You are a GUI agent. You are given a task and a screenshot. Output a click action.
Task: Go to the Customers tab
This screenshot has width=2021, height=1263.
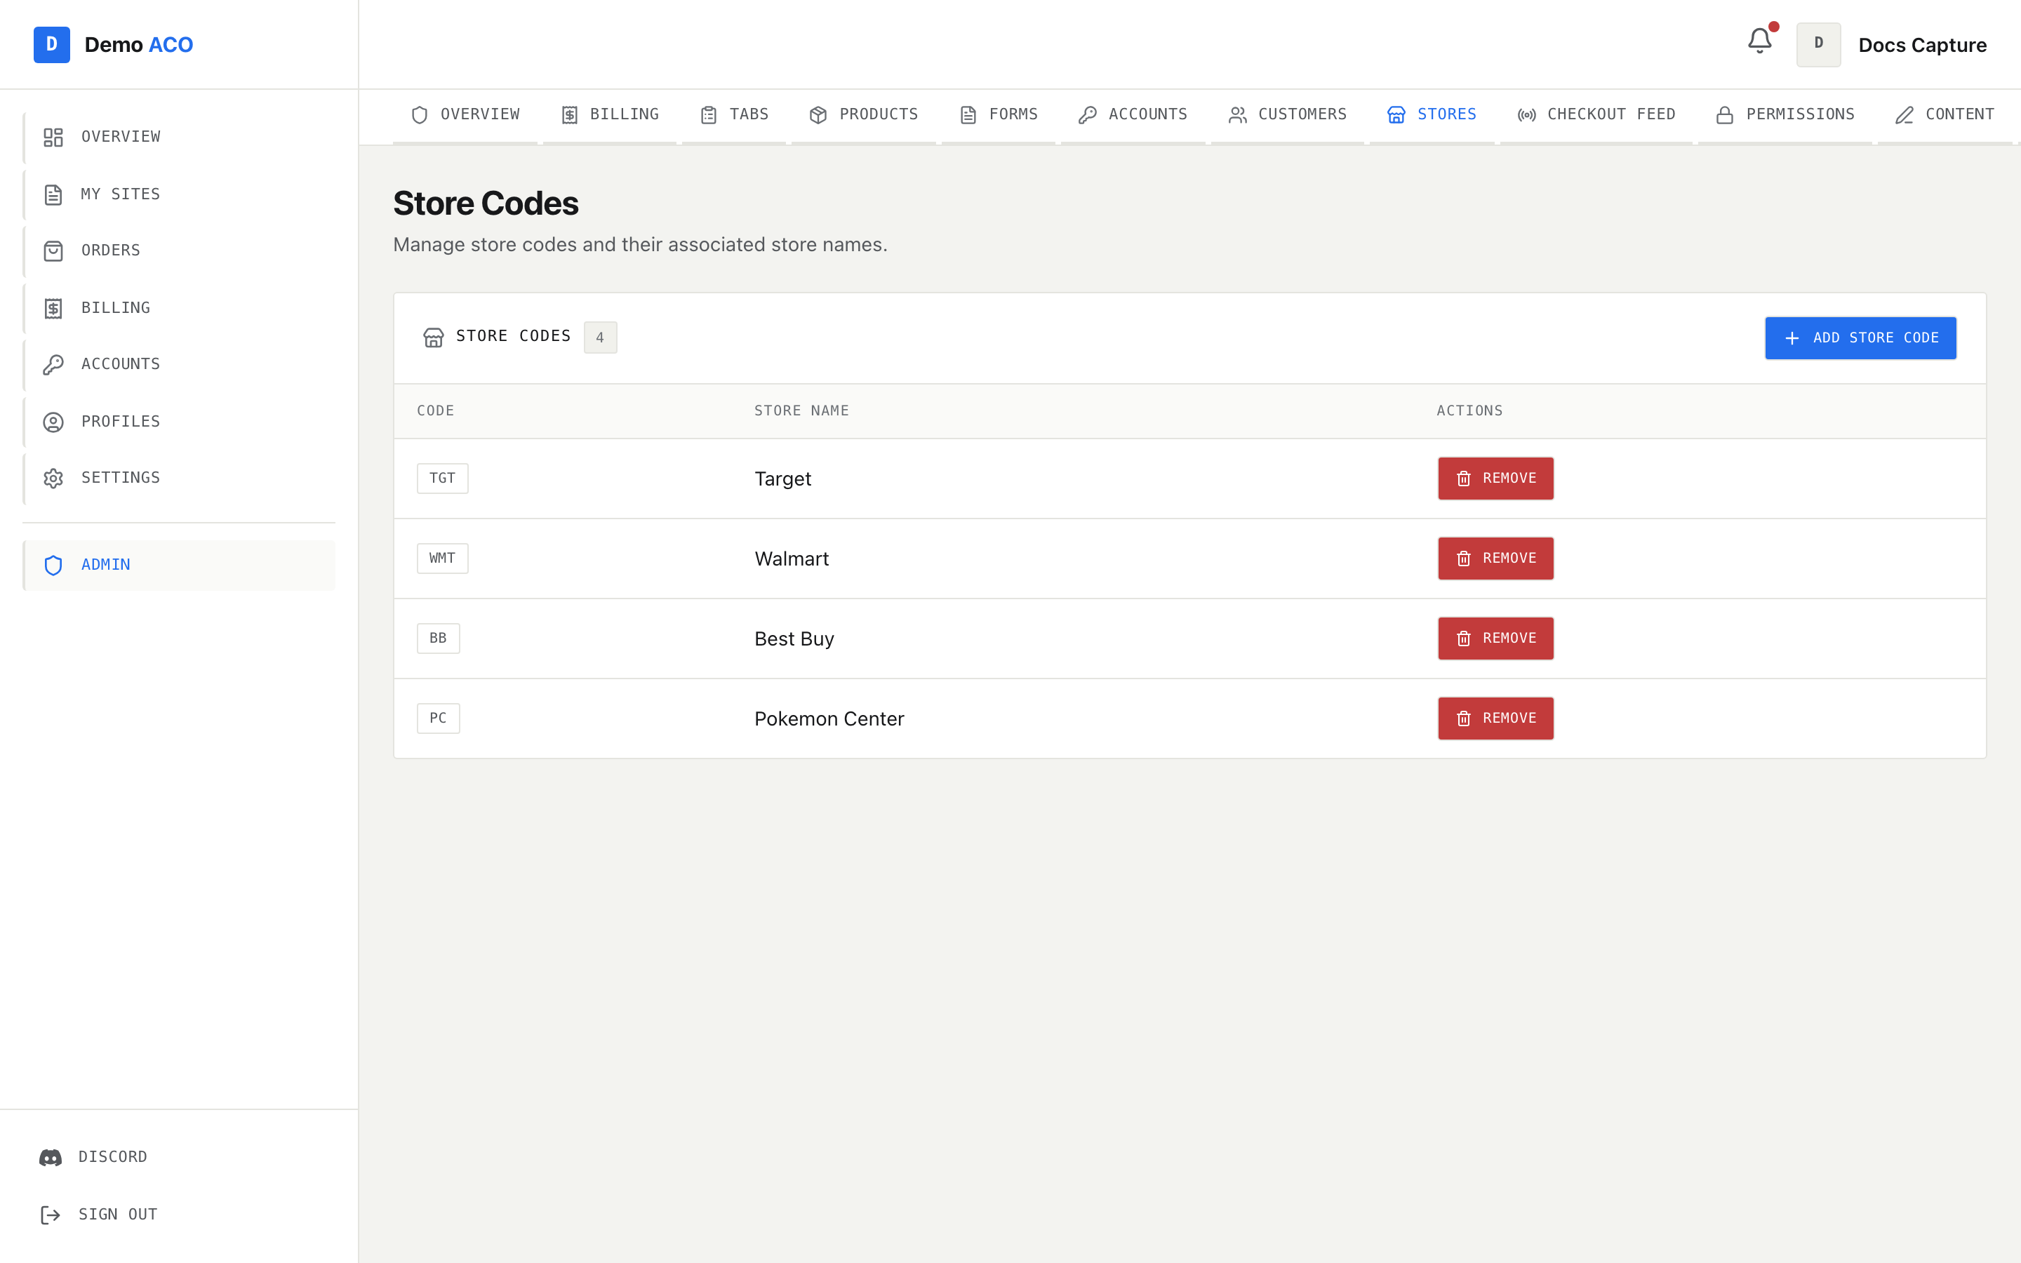click(x=1288, y=115)
